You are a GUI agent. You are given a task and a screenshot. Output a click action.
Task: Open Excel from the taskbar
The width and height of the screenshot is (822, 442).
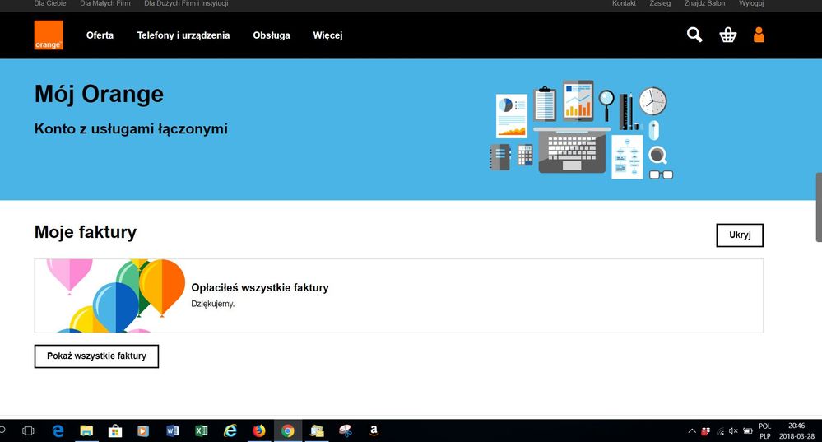coord(201,430)
